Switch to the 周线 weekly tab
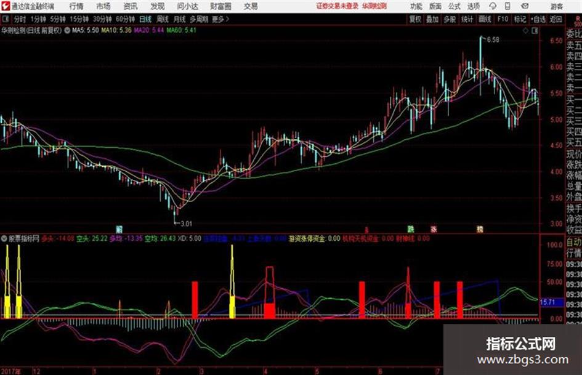The height and width of the screenshot is (375, 582). tap(162, 19)
